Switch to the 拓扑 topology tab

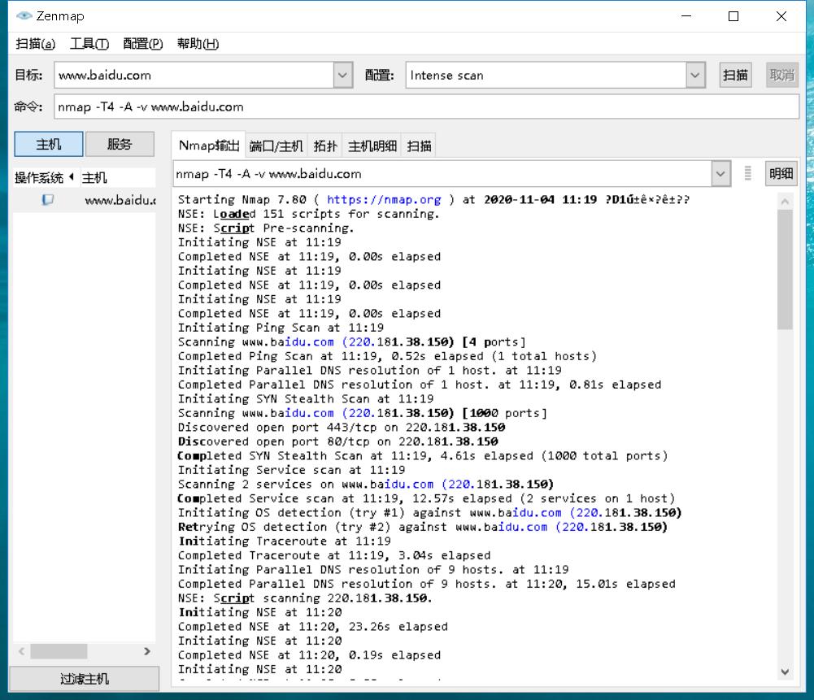(x=325, y=146)
